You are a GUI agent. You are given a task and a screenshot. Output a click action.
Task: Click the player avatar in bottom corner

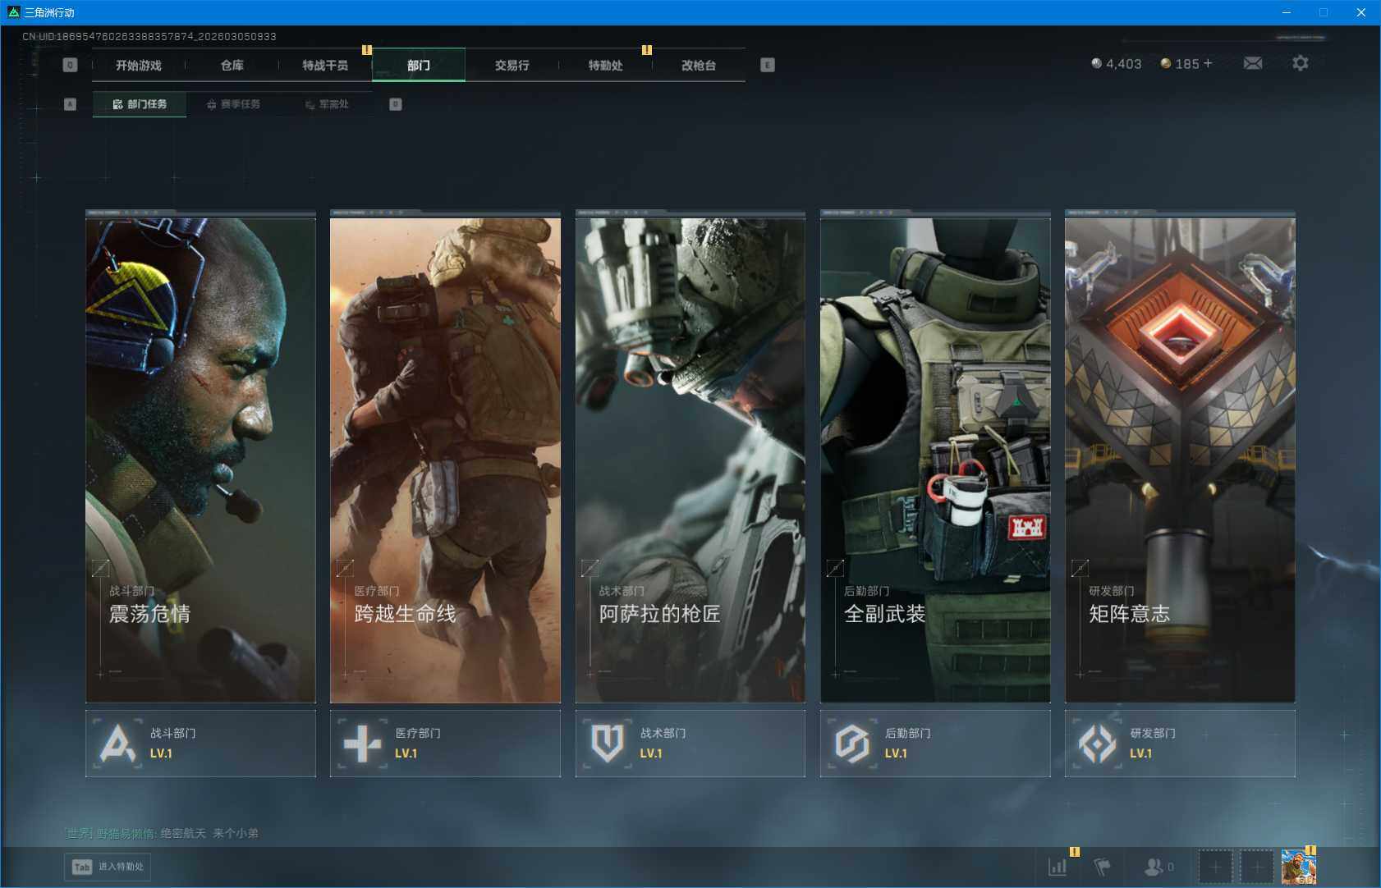[x=1298, y=867]
